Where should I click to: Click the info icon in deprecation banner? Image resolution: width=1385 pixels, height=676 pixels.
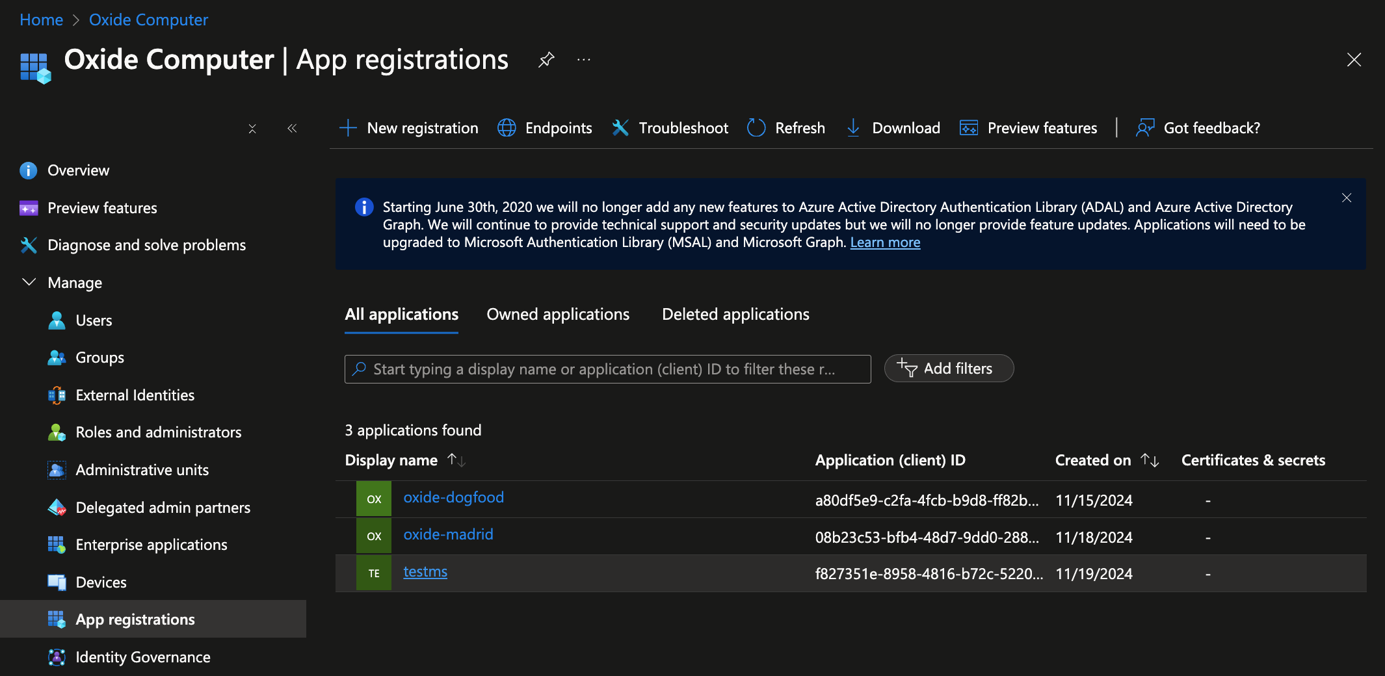[364, 207]
